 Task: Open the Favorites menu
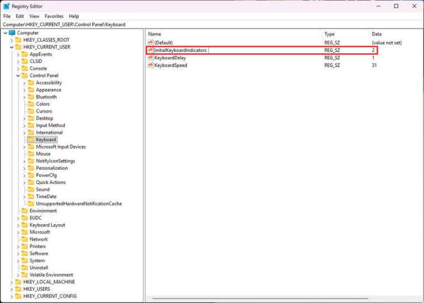pyautogui.click(x=54, y=17)
